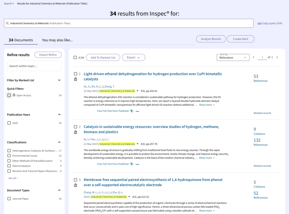The image size is (289, 214).
Task: Tick the select-all 0/34 checkbox
Action: coord(75,58)
